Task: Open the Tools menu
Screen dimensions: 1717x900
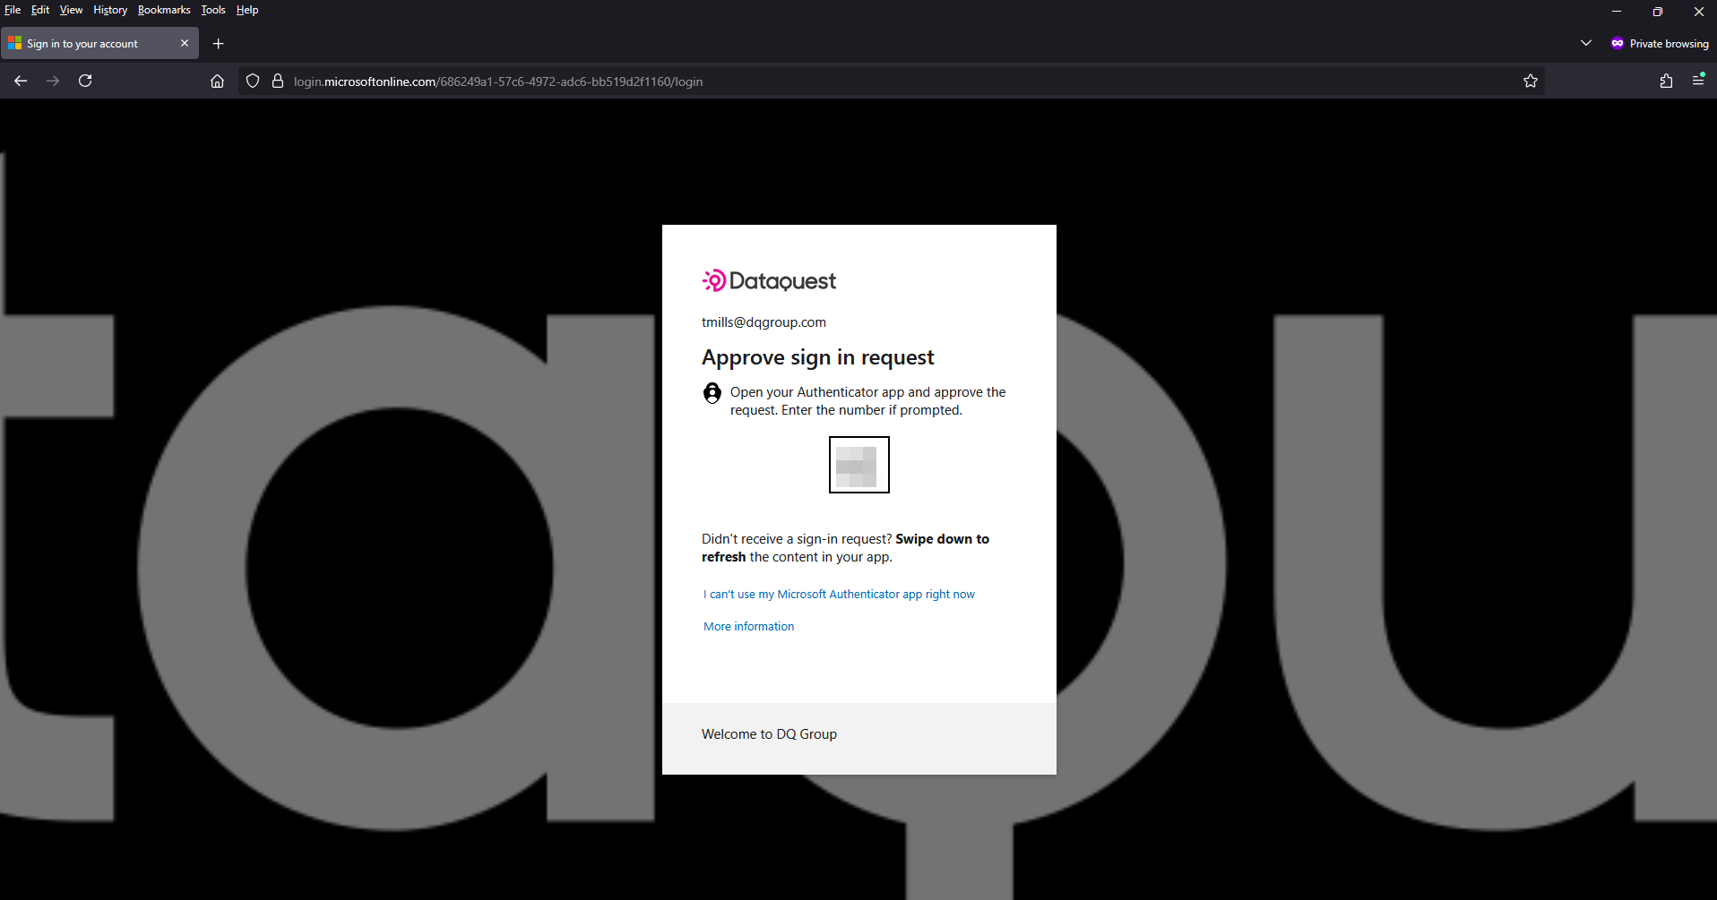Action: click(213, 10)
